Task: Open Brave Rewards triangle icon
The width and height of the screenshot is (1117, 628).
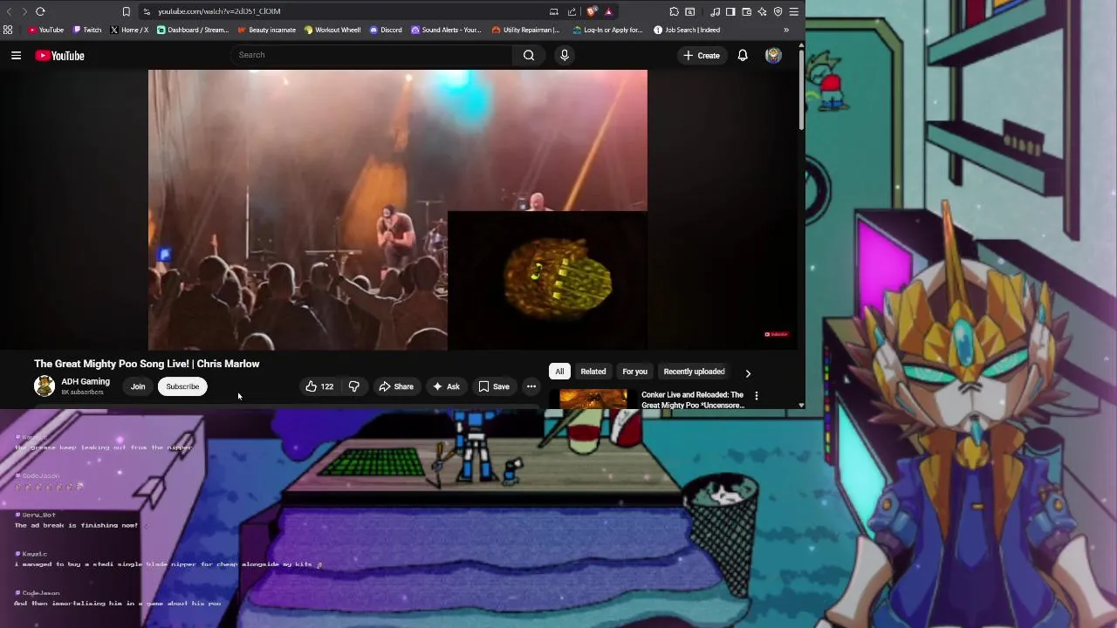Action: click(608, 11)
